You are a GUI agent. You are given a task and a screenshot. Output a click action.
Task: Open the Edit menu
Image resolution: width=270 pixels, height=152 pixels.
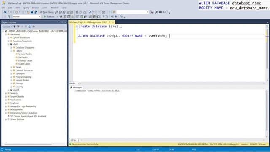10,8
